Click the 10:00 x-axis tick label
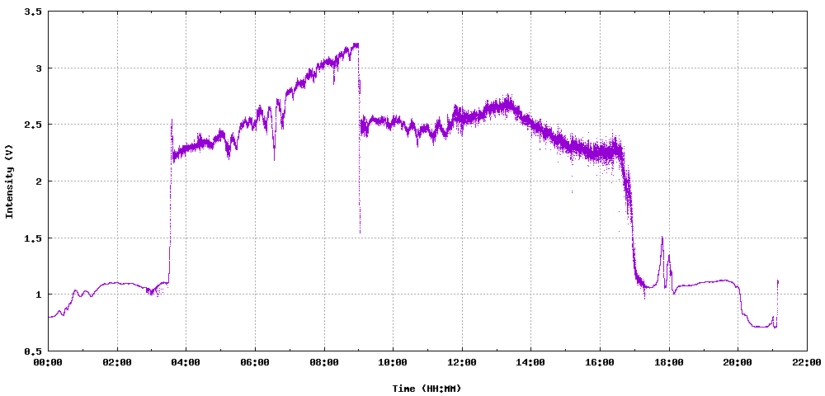The width and height of the screenshot is (825, 396). click(x=393, y=362)
